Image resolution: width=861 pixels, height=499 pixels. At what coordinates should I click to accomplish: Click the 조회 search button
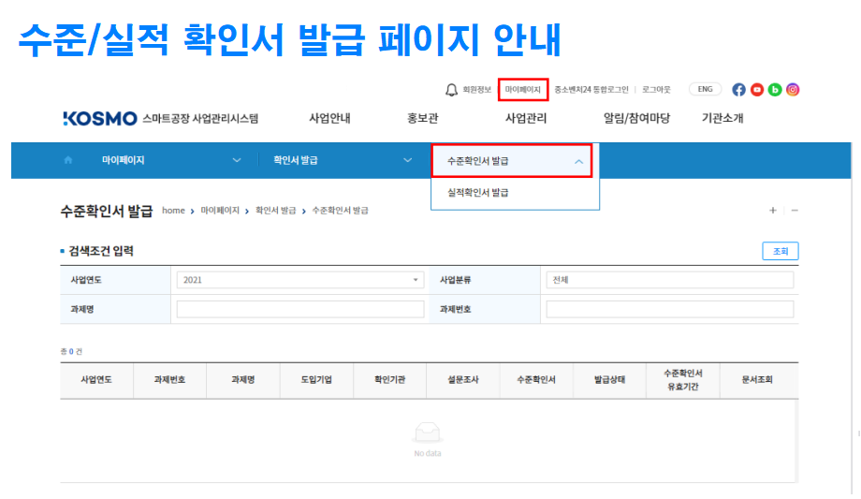(x=781, y=251)
